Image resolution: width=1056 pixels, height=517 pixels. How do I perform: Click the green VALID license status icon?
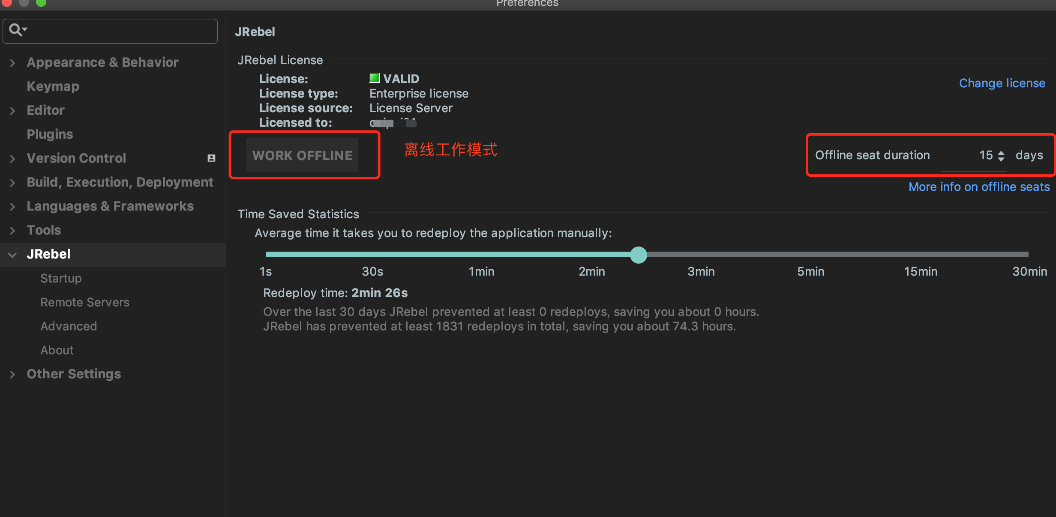click(374, 78)
